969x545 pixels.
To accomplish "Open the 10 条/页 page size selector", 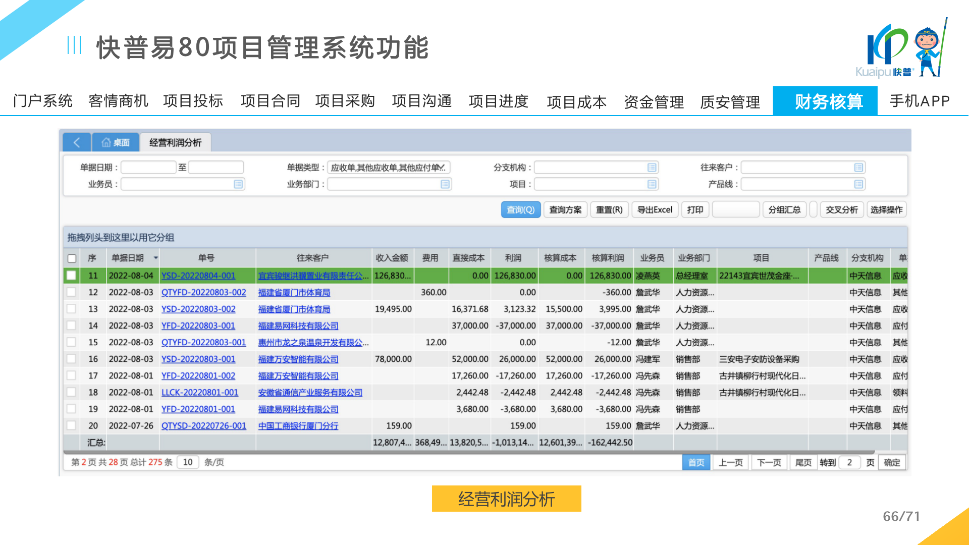I will click(x=188, y=462).
